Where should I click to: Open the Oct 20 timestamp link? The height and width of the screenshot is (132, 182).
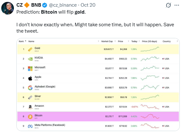point(88,5)
